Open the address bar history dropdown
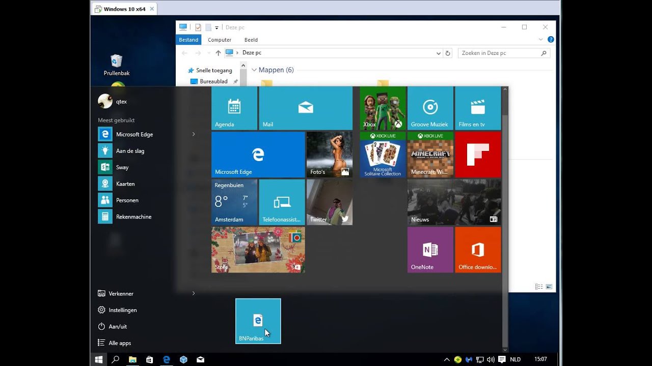The height and width of the screenshot is (366, 652). [x=438, y=53]
